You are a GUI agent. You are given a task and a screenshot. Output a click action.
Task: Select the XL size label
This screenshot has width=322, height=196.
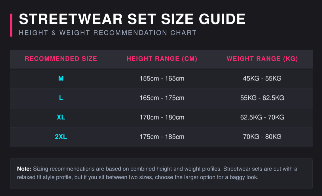[x=61, y=117]
